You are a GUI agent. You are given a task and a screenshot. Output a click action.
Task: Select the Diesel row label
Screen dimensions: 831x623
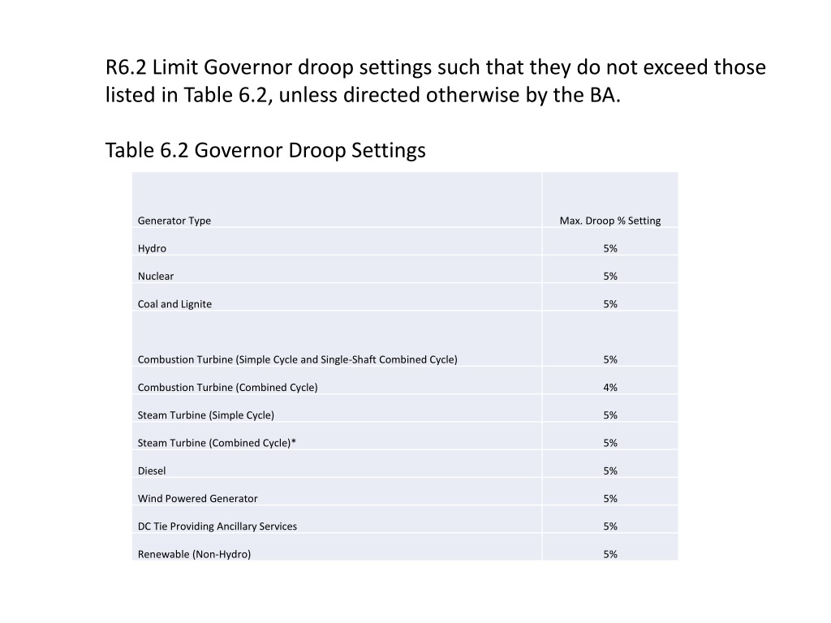152,470
